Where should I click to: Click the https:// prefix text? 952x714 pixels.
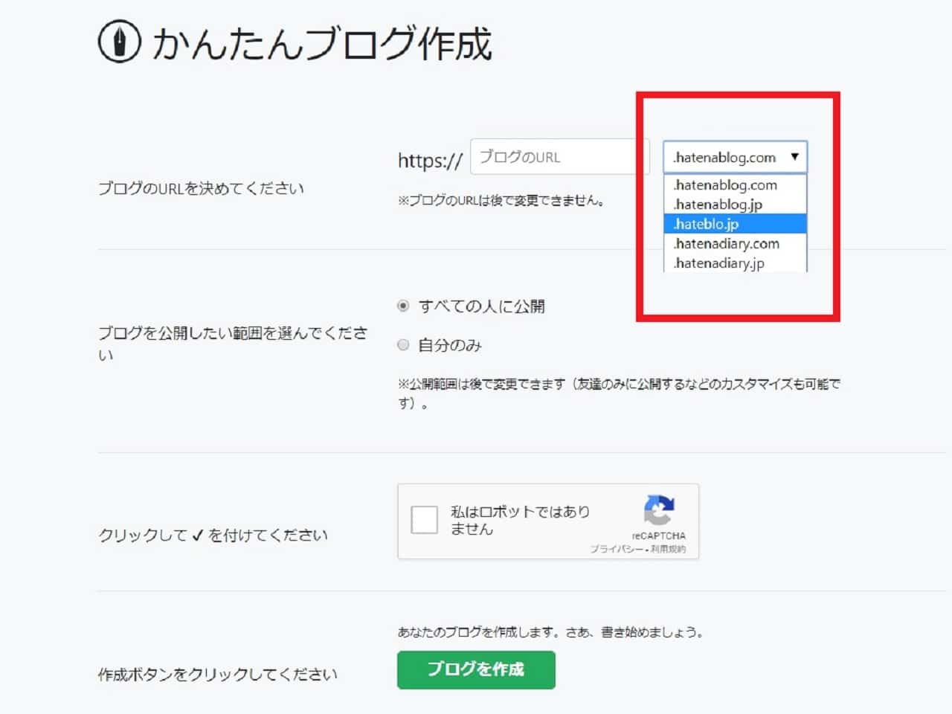point(430,160)
